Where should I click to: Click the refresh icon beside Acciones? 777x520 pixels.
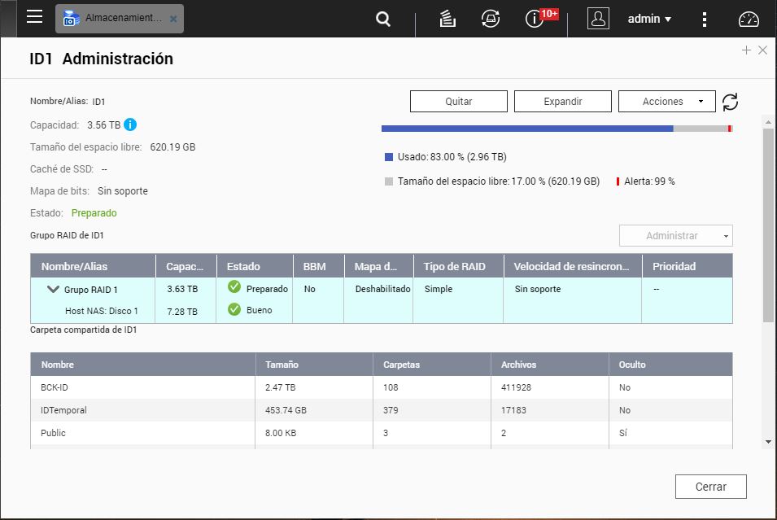pyautogui.click(x=731, y=102)
